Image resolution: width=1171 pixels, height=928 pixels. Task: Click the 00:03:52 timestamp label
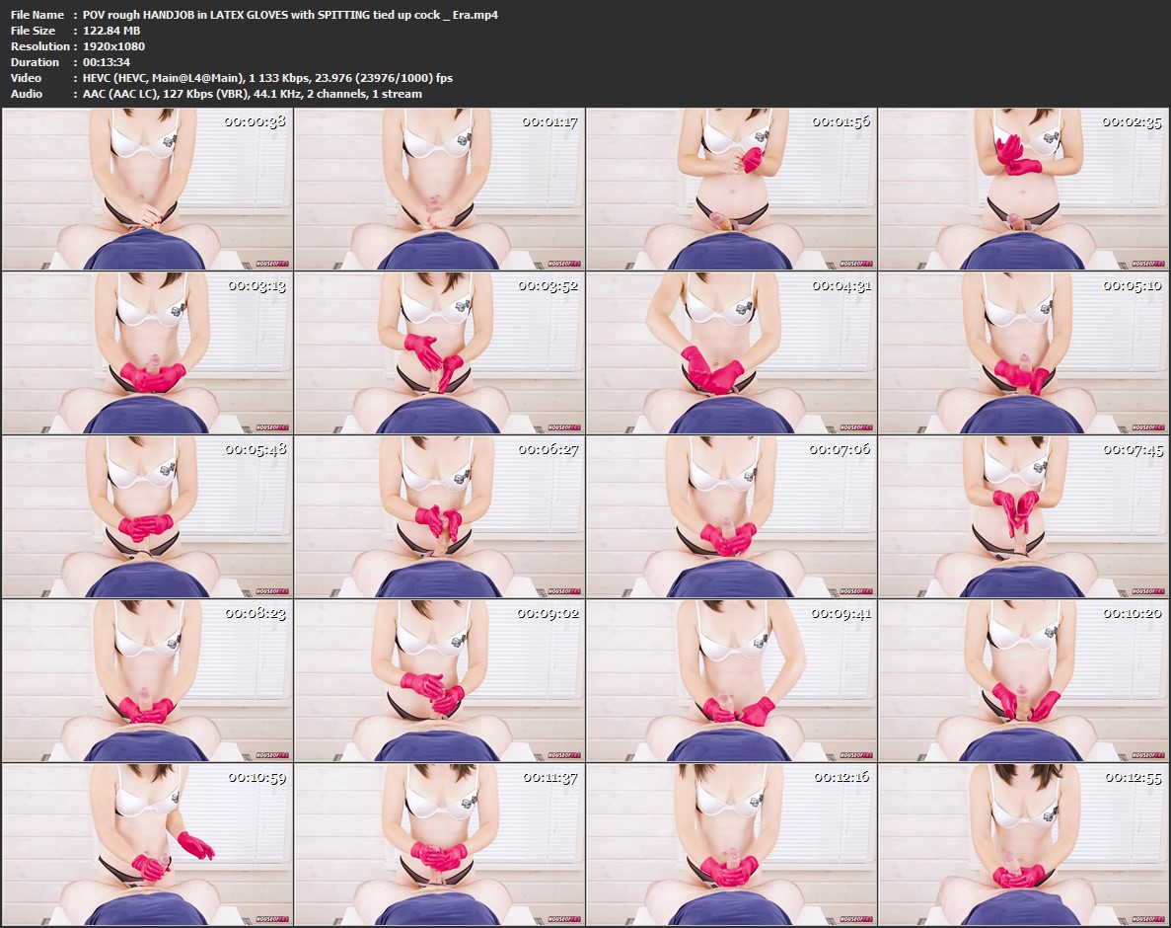pos(549,285)
